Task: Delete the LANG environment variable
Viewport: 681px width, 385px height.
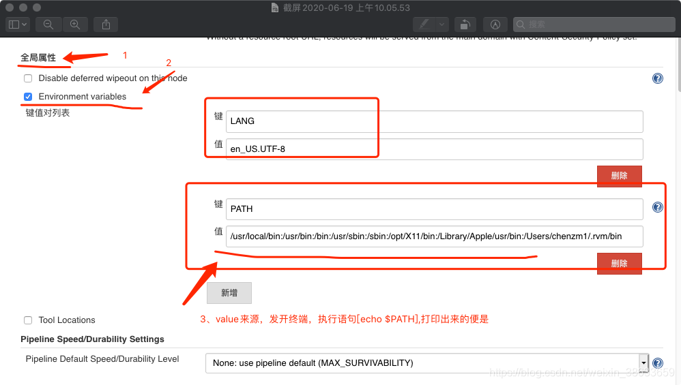Action: point(620,176)
